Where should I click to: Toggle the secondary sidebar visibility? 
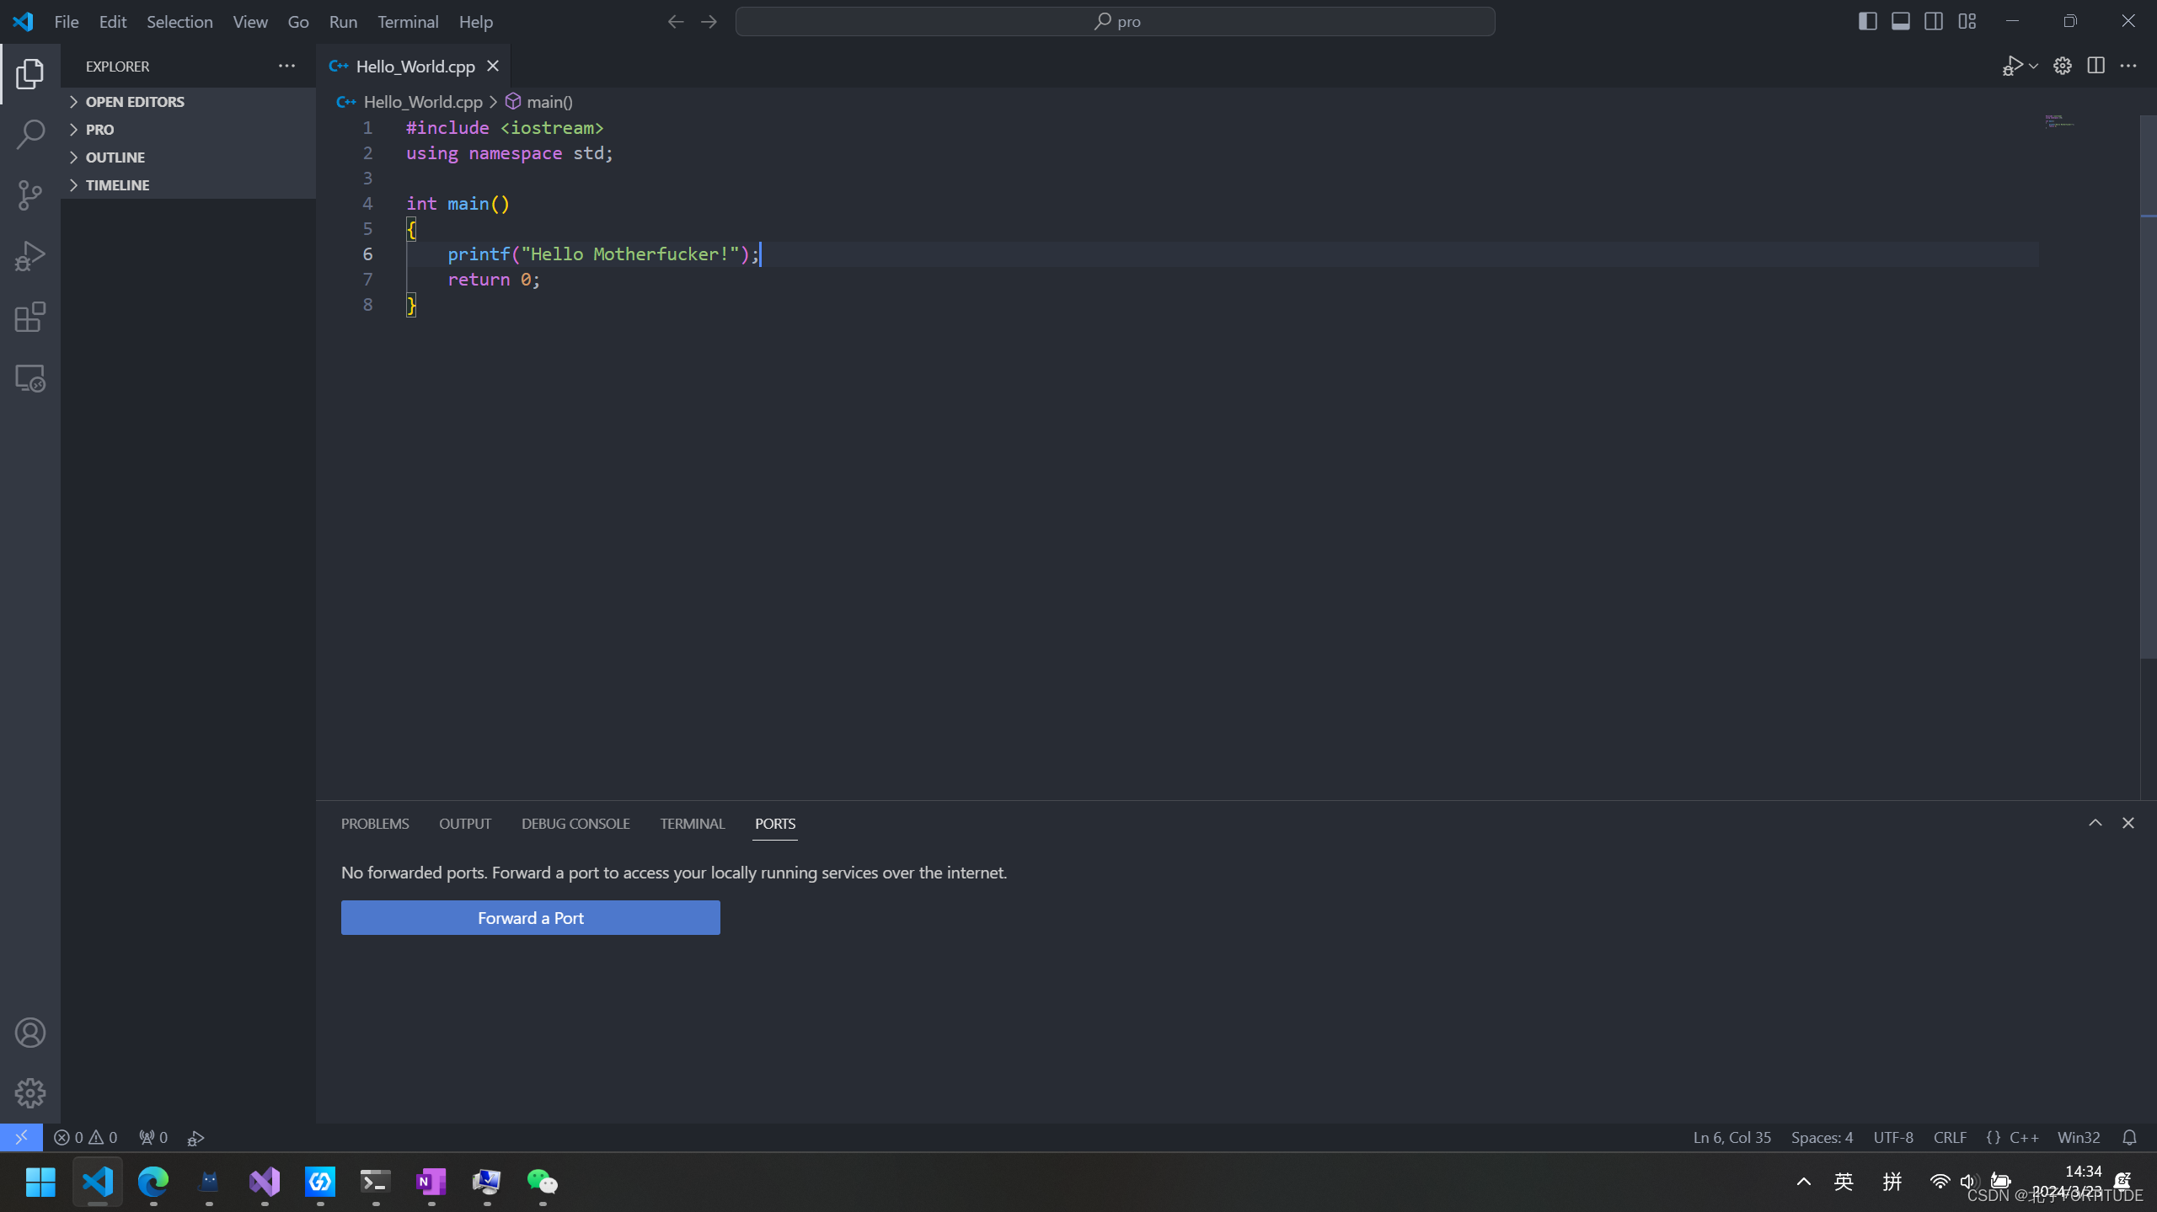(x=1934, y=20)
